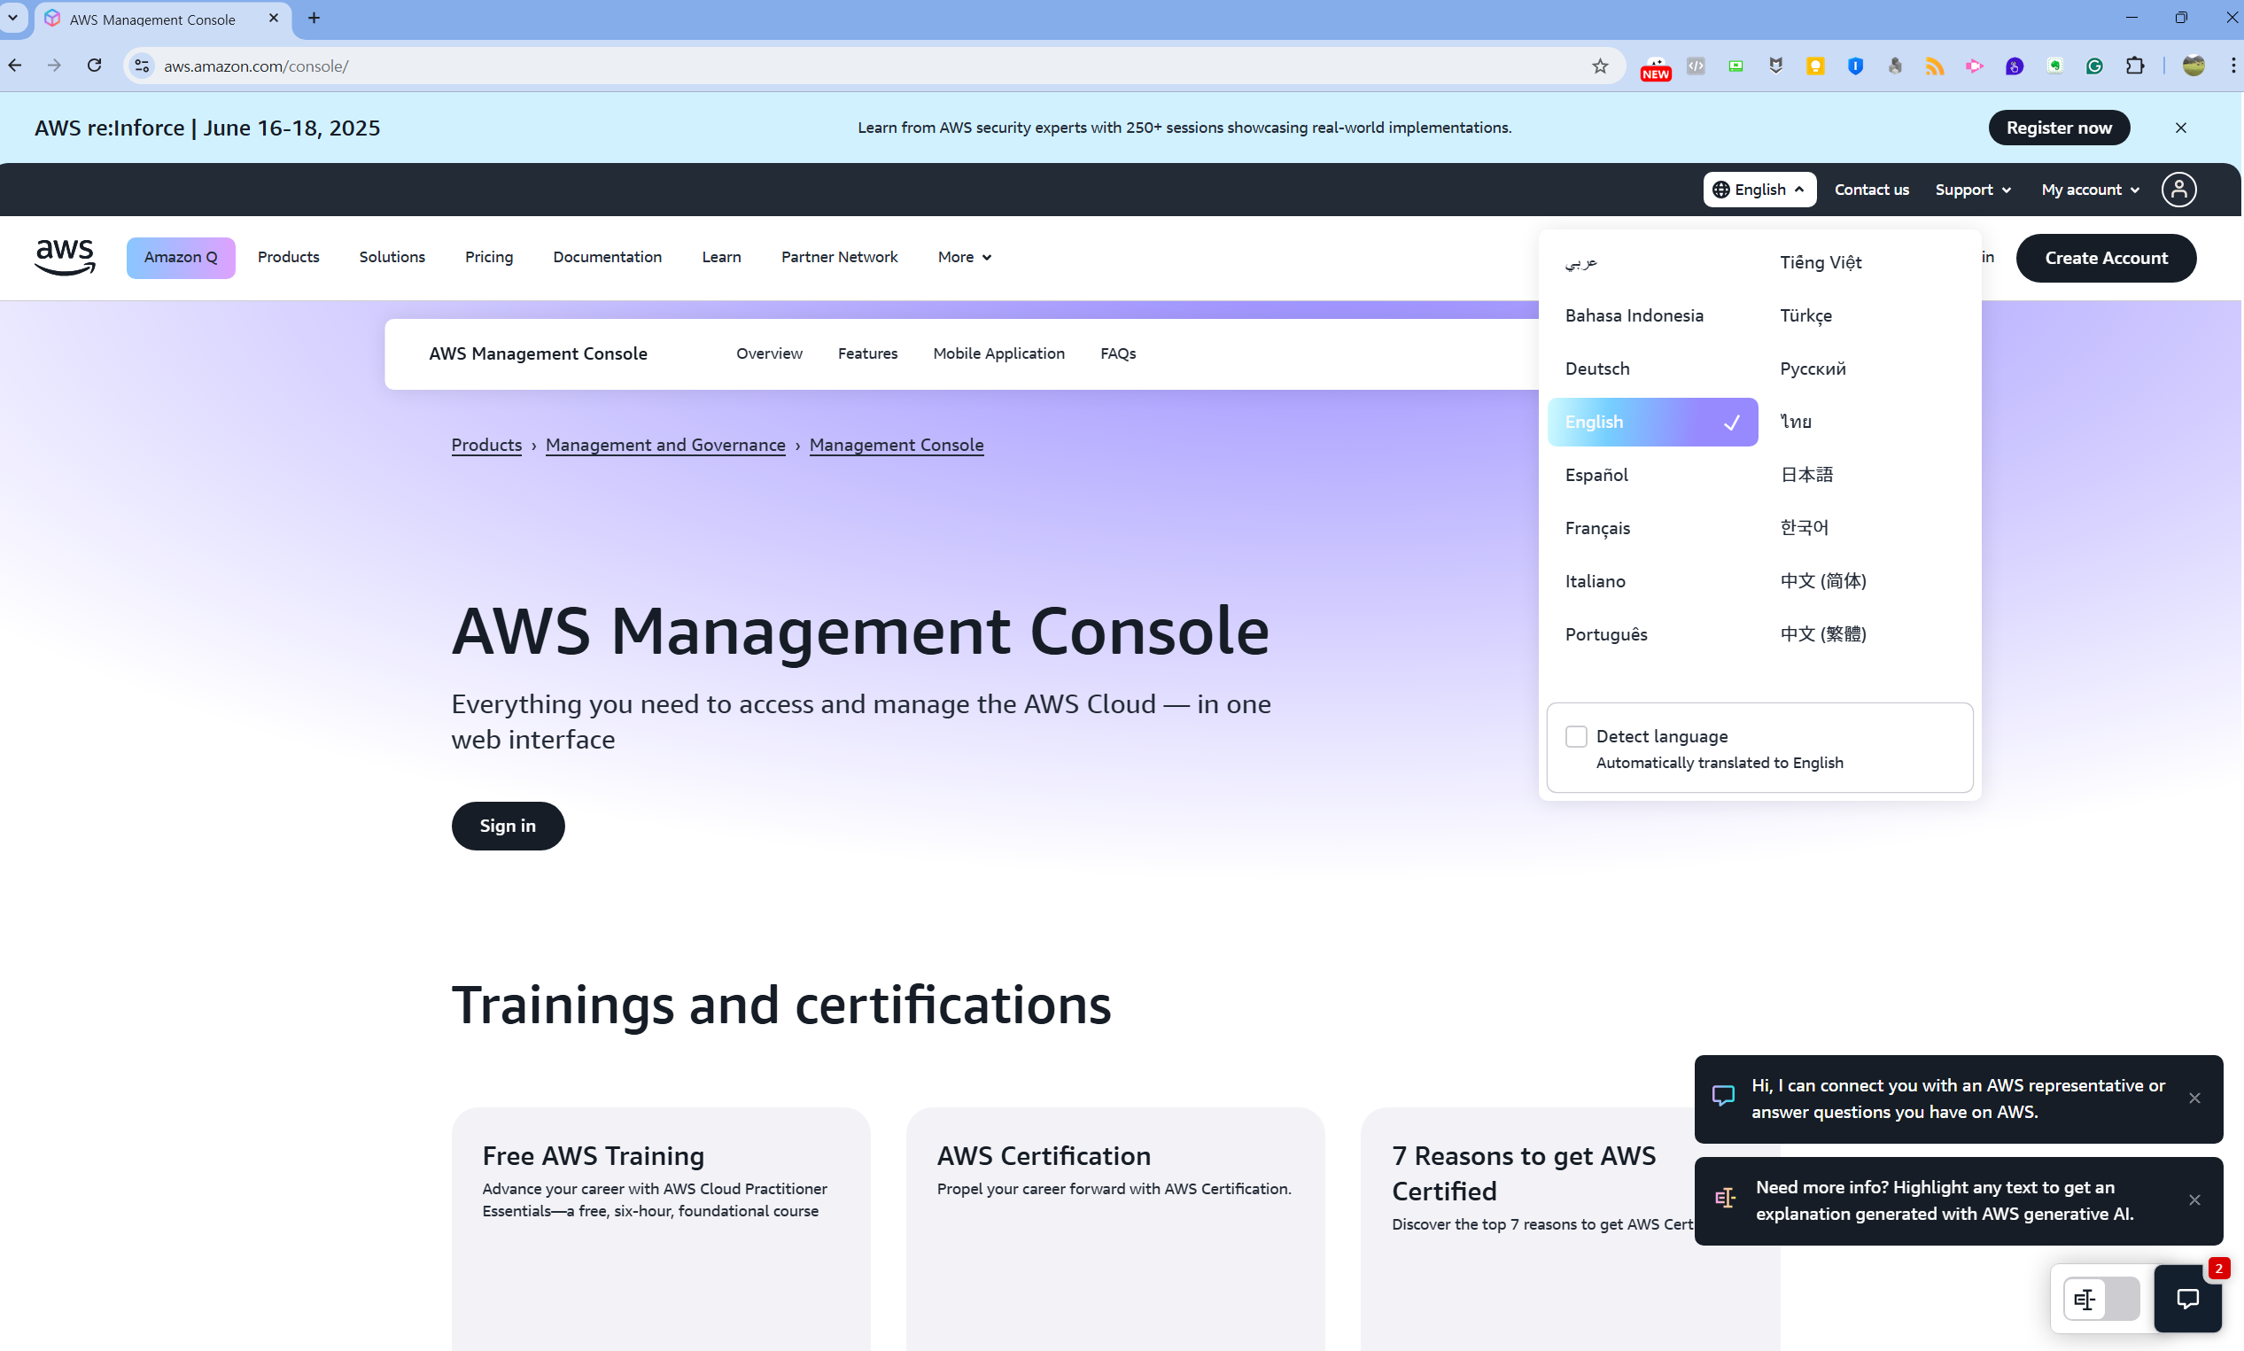Click the Sign in button

508,826
